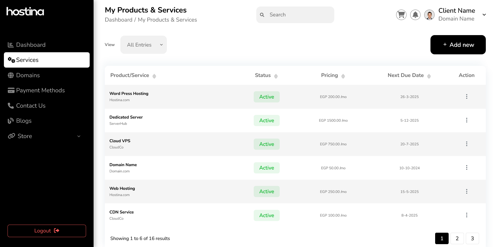
Task: Click the notifications bell icon
Action: (415, 15)
